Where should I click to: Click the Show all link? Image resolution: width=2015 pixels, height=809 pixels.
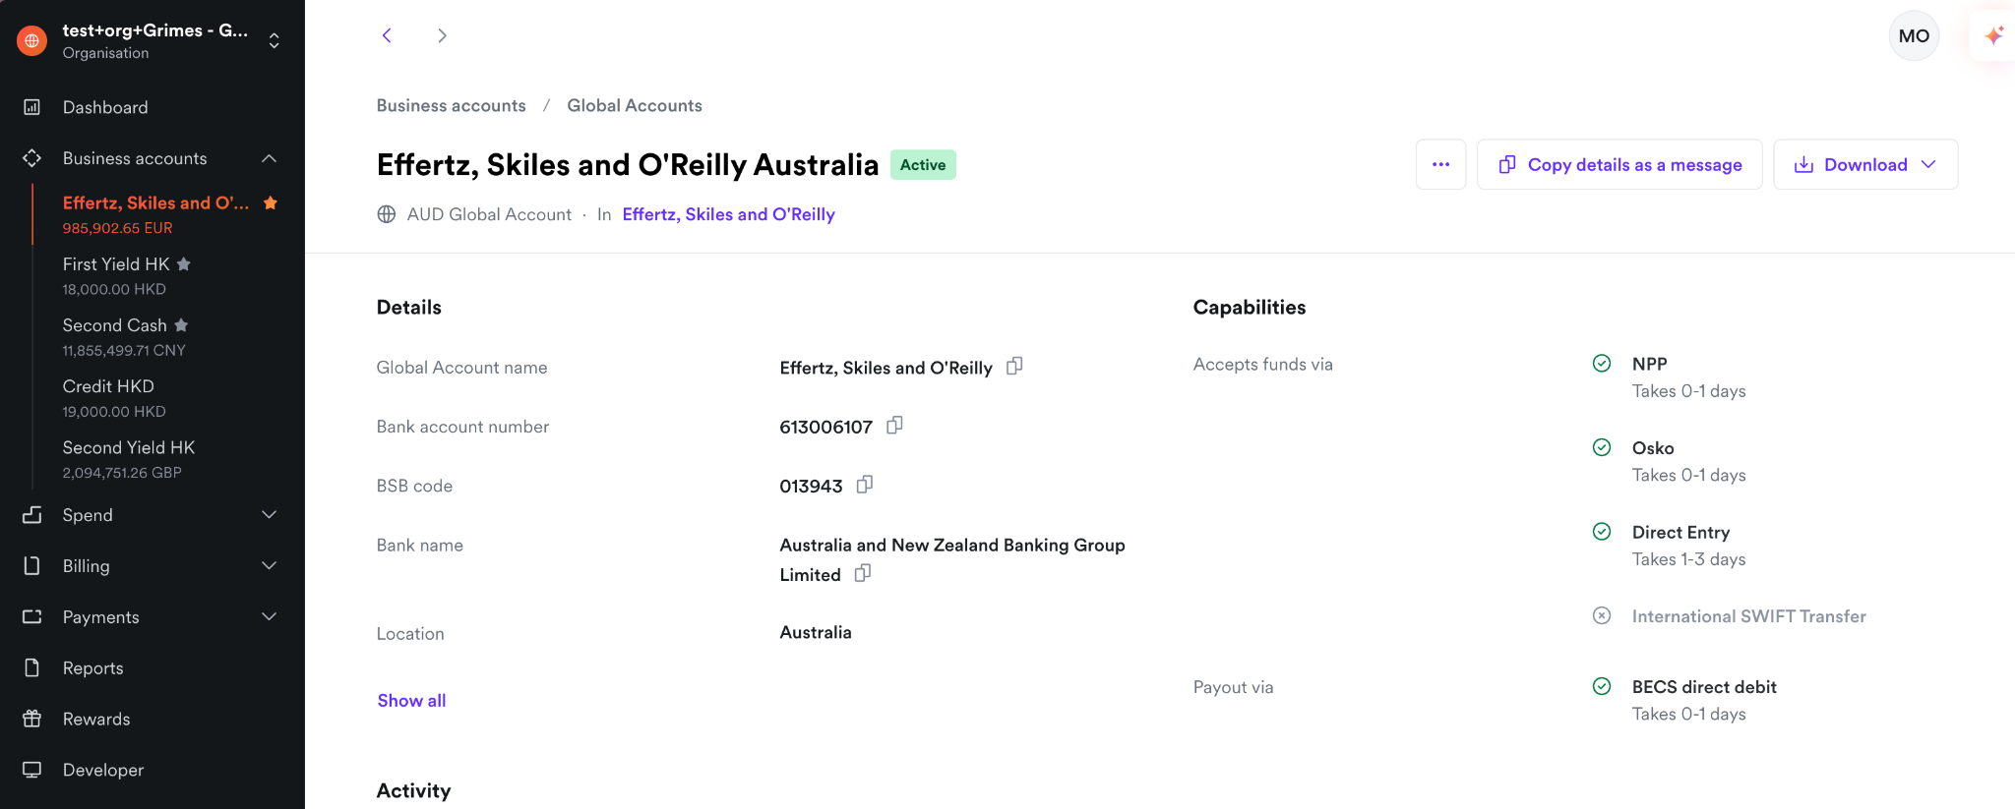pos(411,700)
